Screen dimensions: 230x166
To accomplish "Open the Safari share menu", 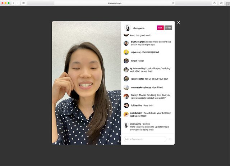I will tap(215, 3).
